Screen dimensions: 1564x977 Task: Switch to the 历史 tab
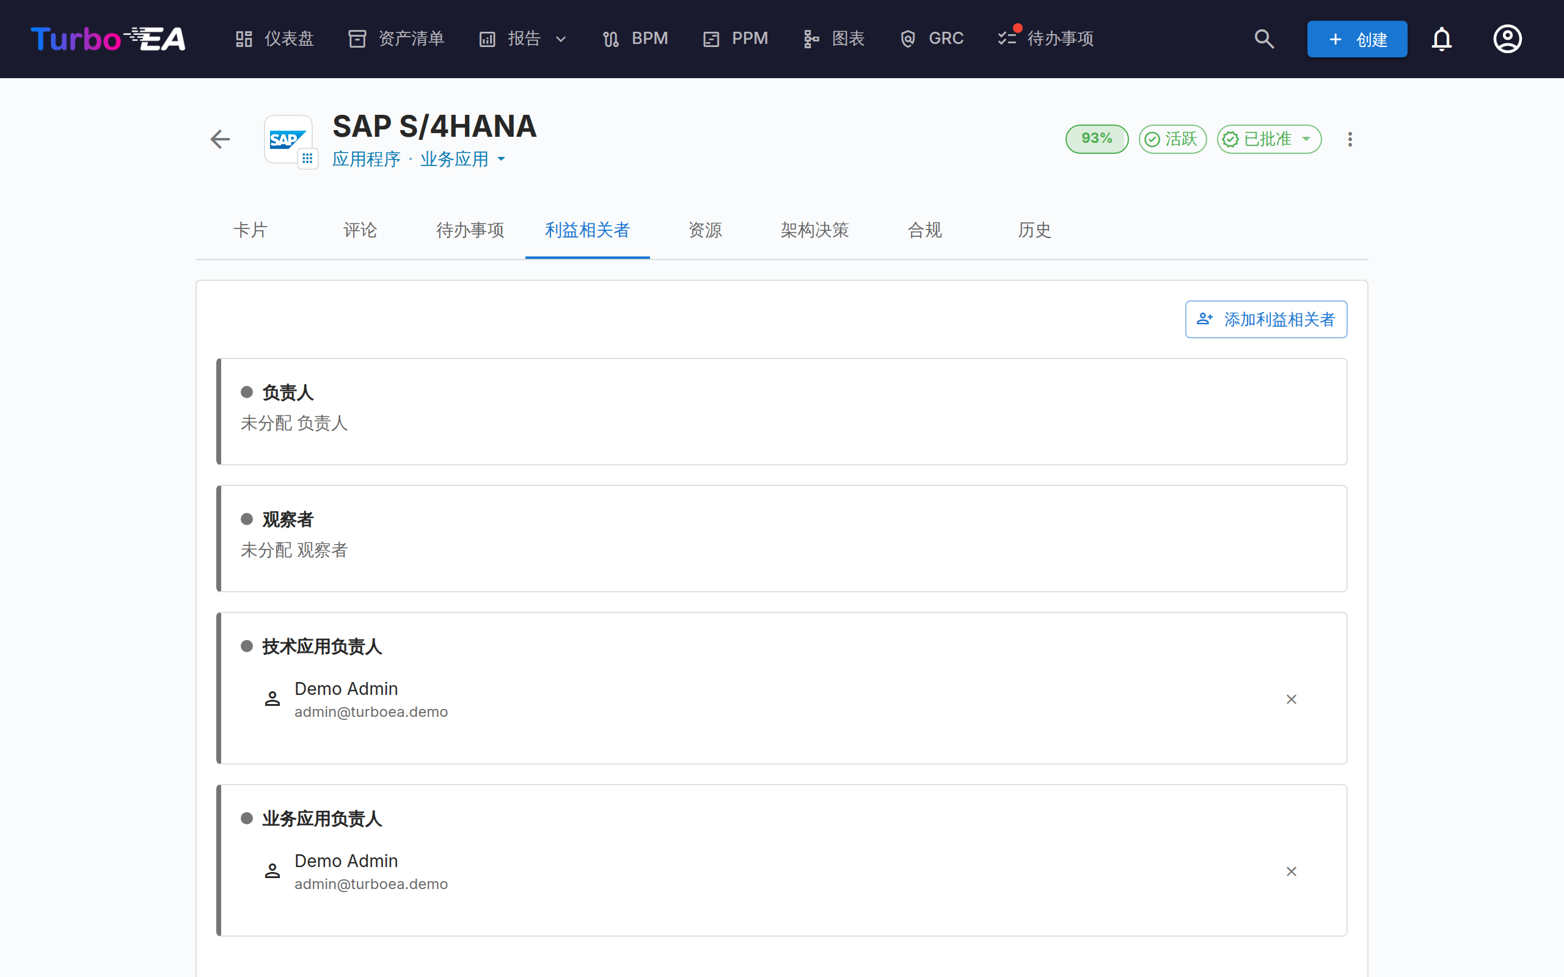coord(1034,230)
